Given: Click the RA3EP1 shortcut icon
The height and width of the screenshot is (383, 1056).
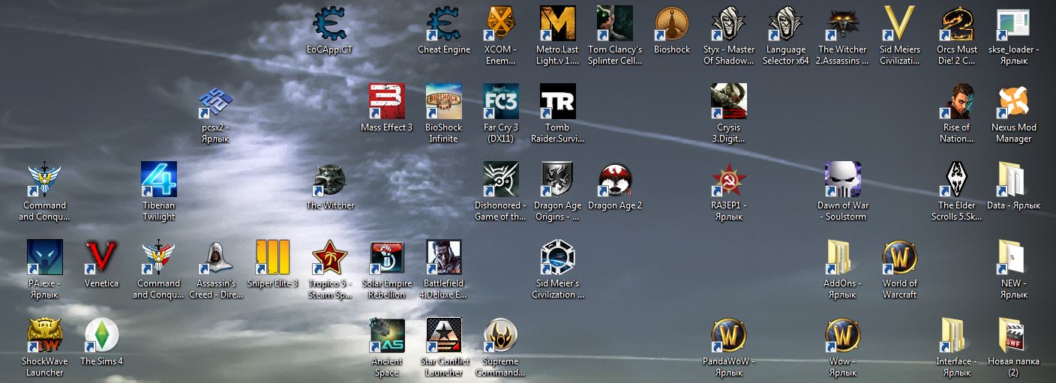Looking at the screenshot, I should pos(729,180).
